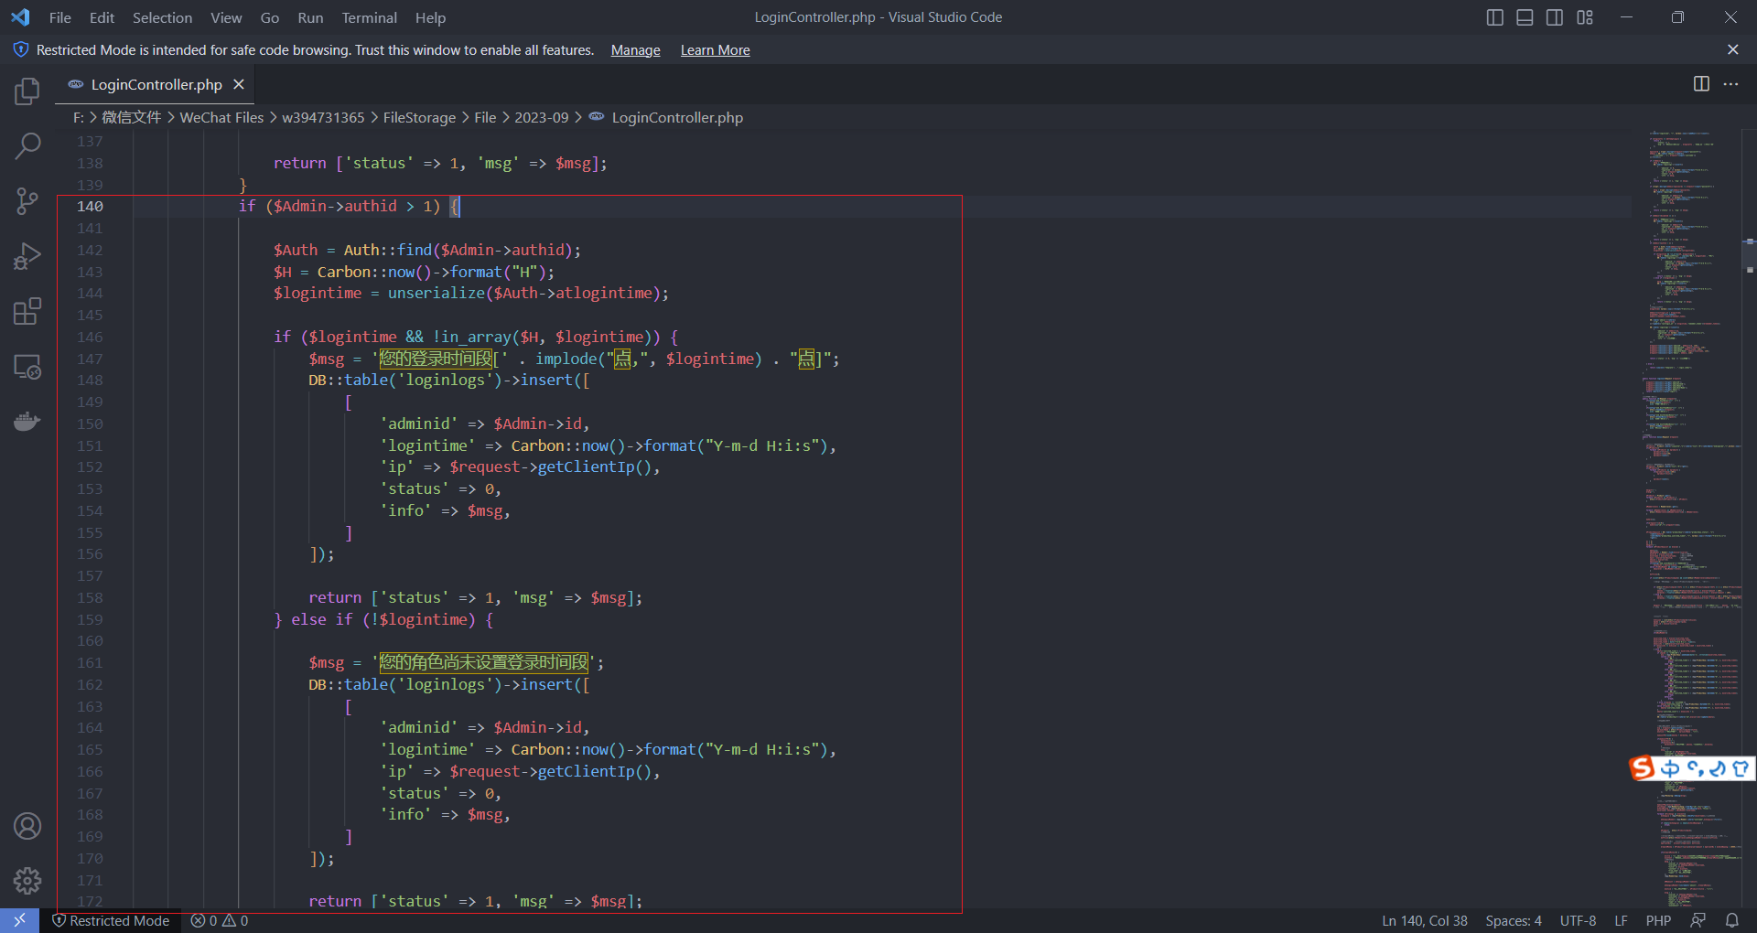Click Sogou input method S logo
The height and width of the screenshot is (933, 1757).
coord(1643,768)
